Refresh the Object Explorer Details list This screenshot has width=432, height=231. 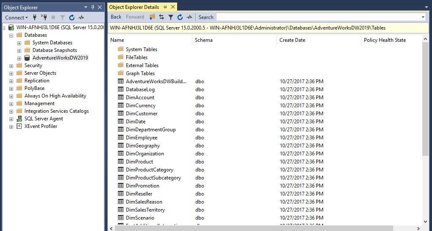(x=180, y=17)
